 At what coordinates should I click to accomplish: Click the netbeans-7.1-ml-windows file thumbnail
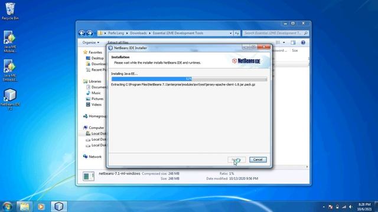point(89,176)
